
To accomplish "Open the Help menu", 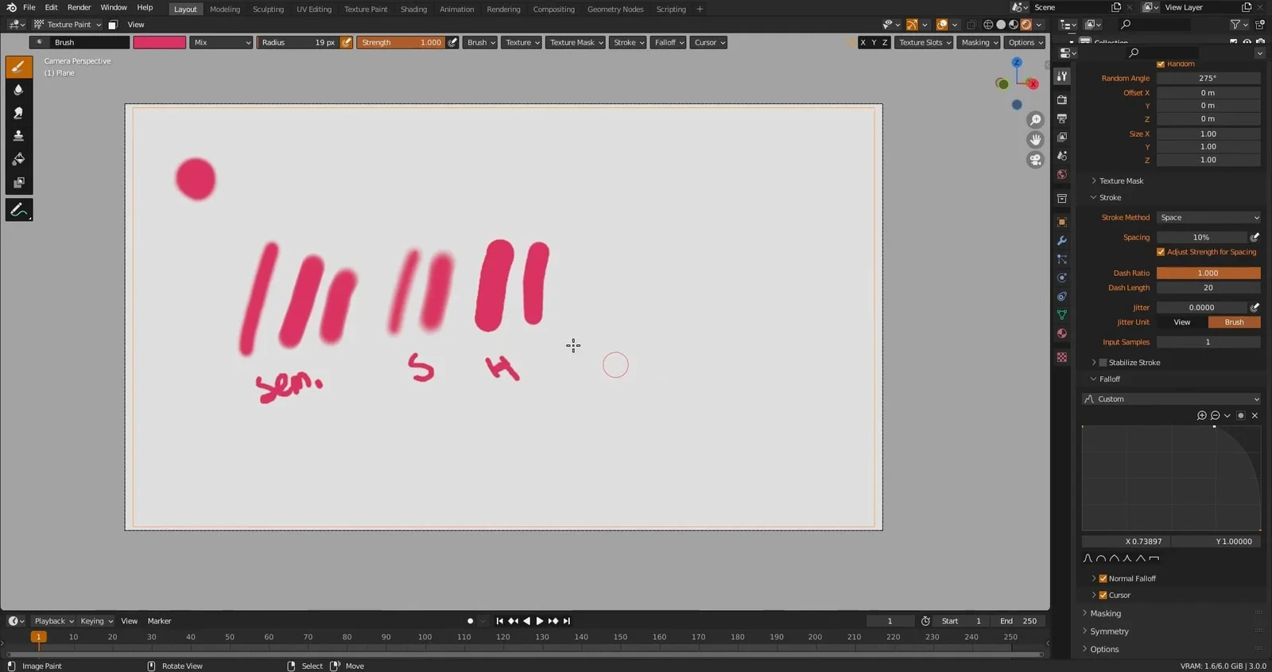I will point(145,7).
